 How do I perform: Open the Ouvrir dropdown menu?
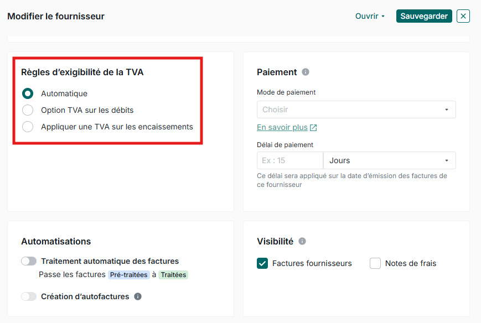point(370,16)
